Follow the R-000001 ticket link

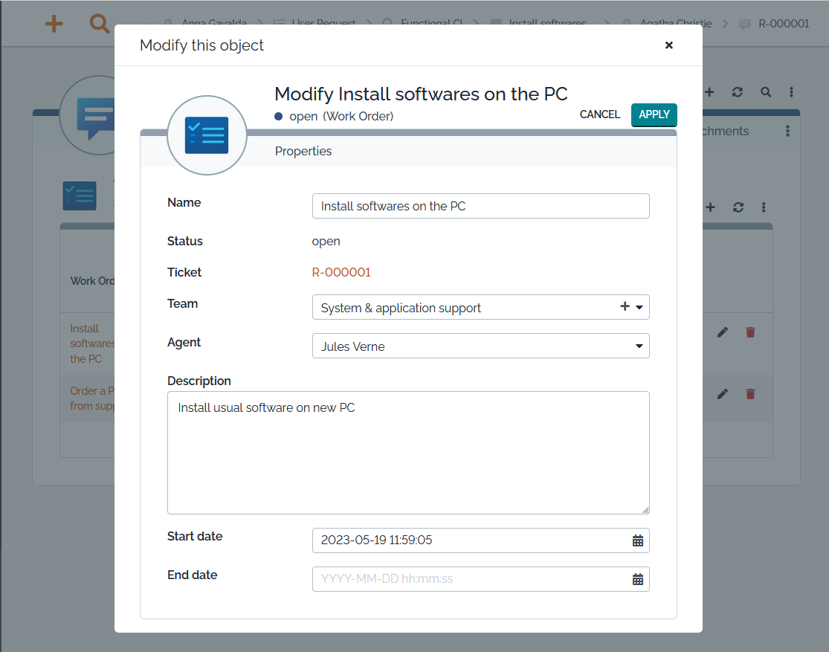[341, 272]
